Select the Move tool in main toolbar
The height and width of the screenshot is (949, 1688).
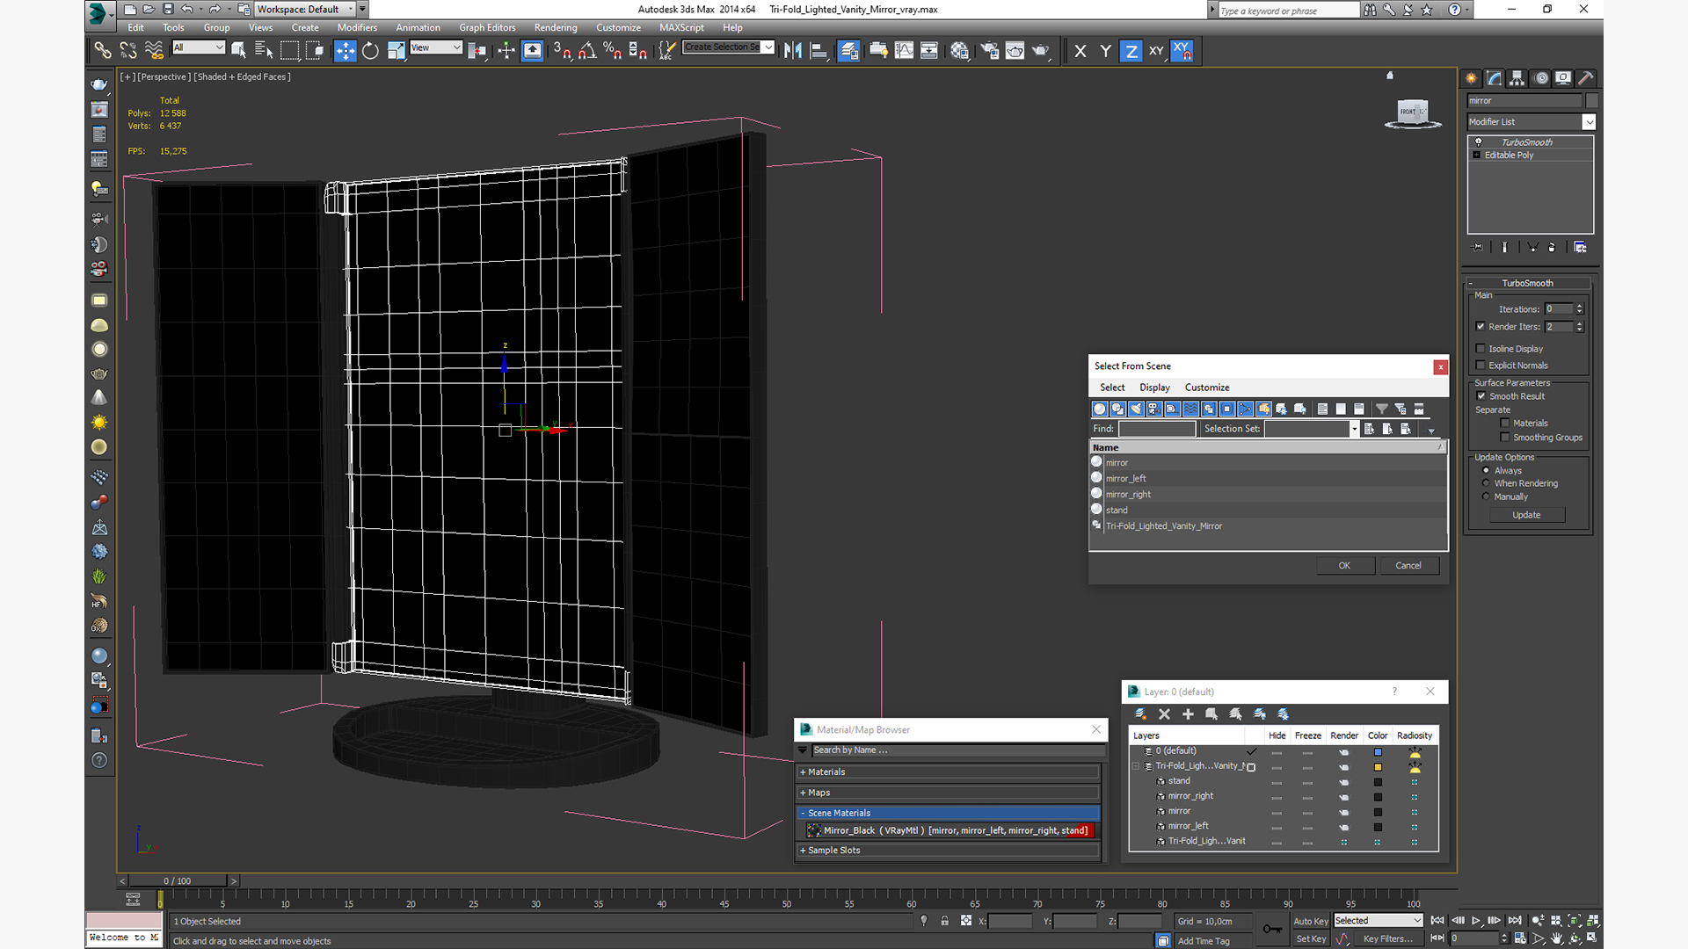pyautogui.click(x=346, y=51)
